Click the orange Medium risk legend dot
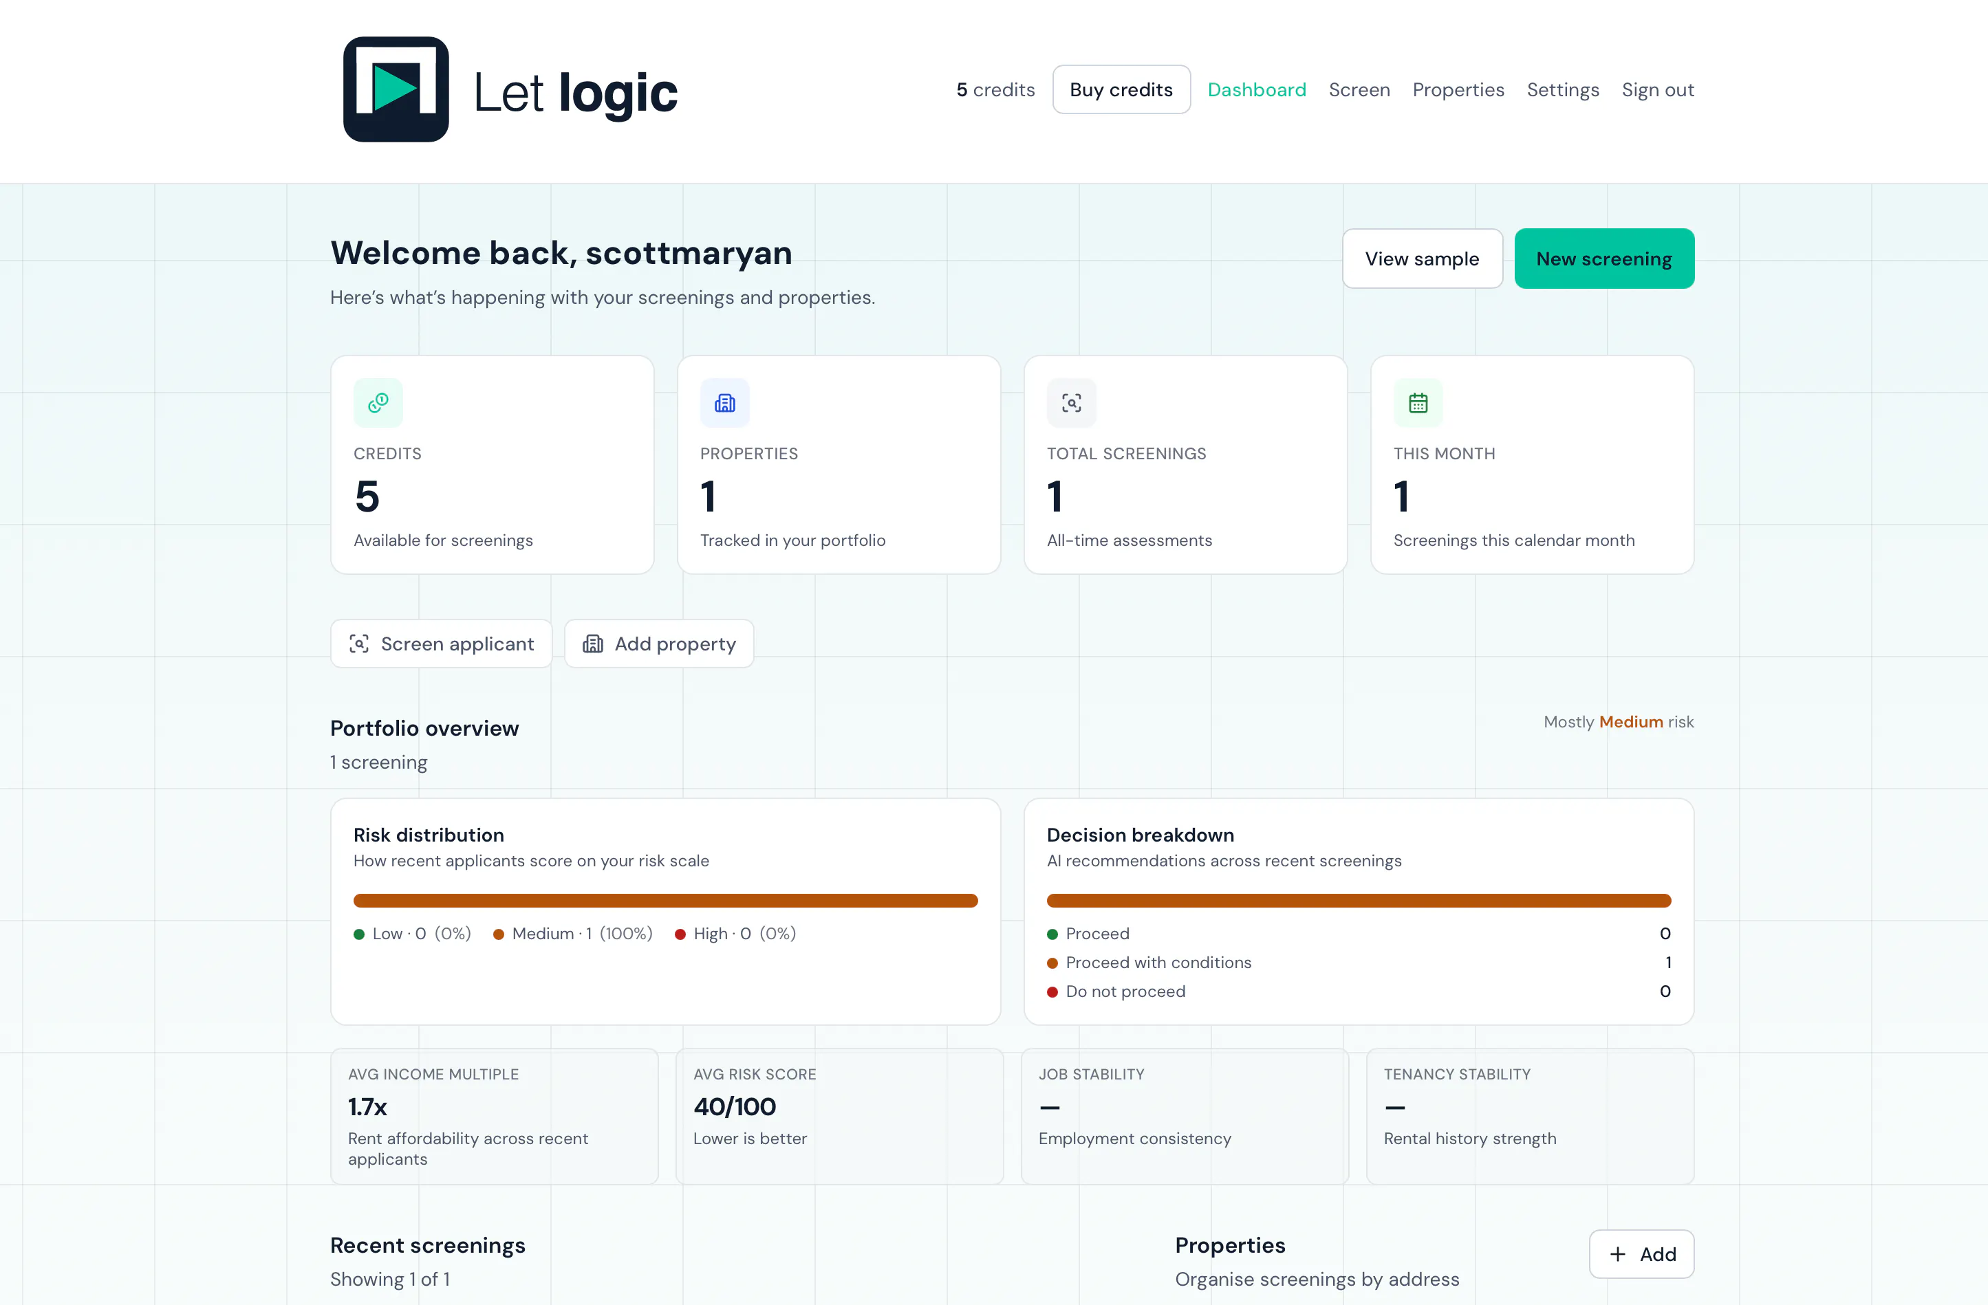1988x1305 pixels. tap(499, 934)
